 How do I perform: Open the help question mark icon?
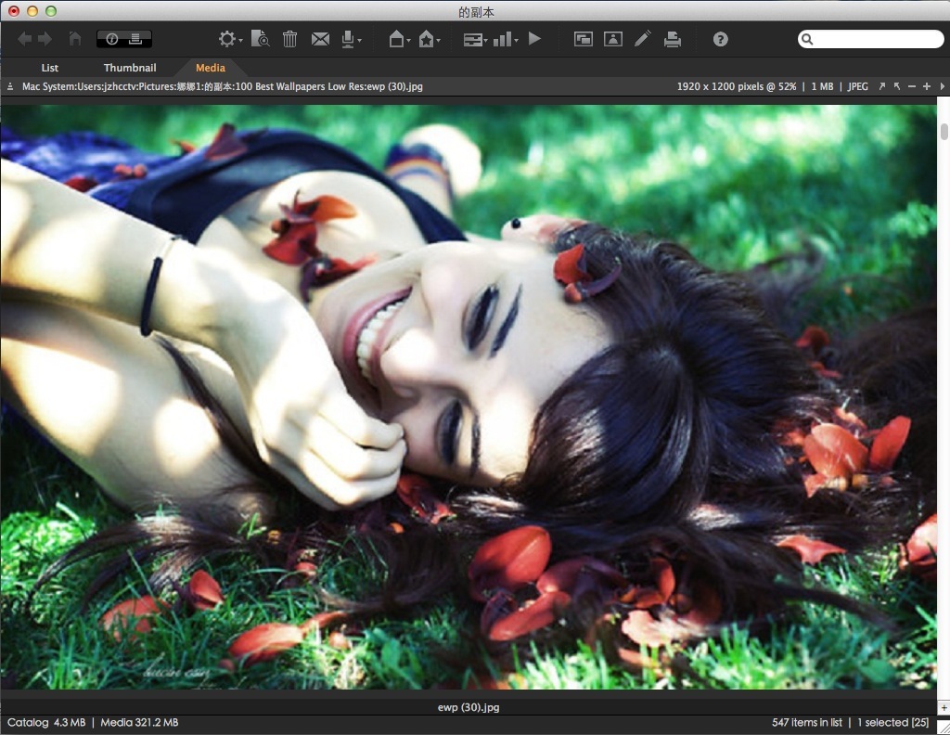[x=721, y=39]
